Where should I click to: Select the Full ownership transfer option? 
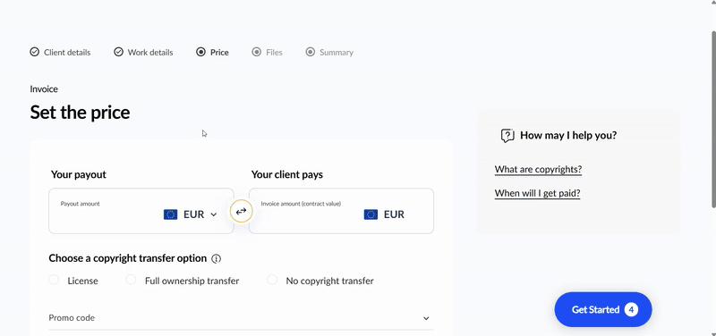pyautogui.click(x=131, y=280)
